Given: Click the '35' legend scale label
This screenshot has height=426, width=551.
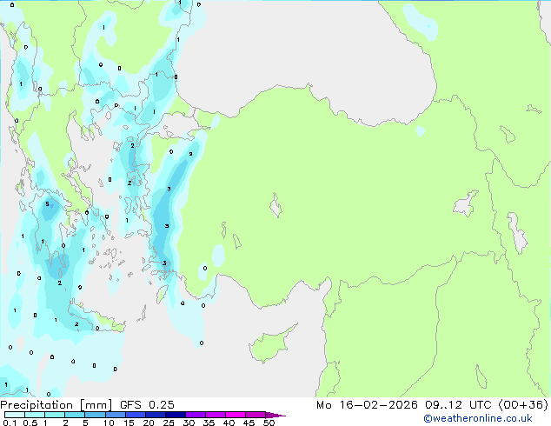Looking at the screenshot, I should (x=209, y=423).
